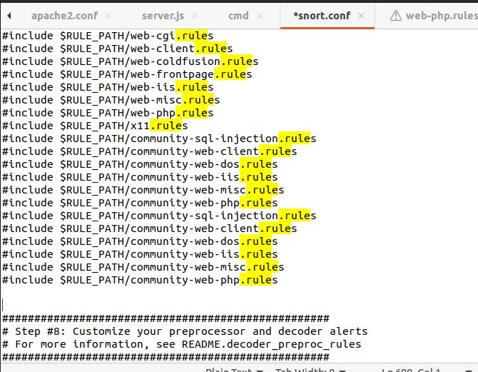Close the apache2.conf tab
This screenshot has width=478, height=372.
click(x=108, y=16)
